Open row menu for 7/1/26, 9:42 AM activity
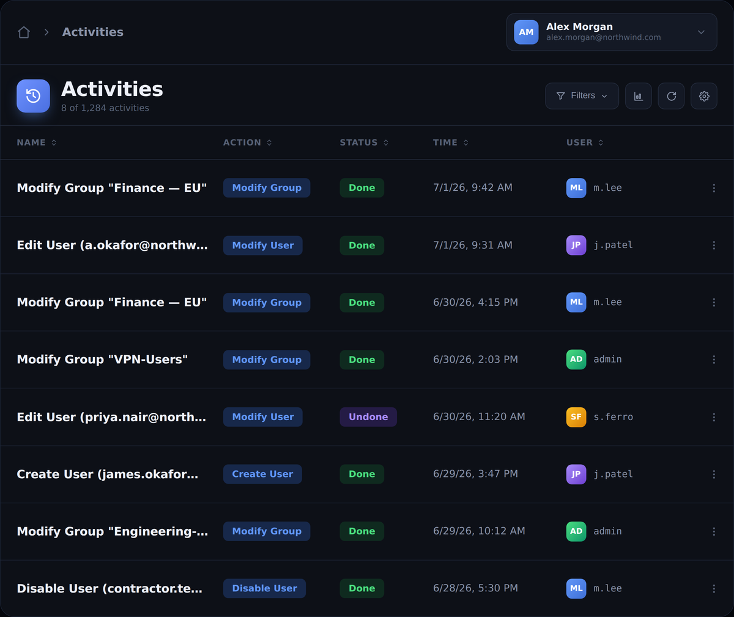The height and width of the screenshot is (617, 734). click(x=714, y=188)
